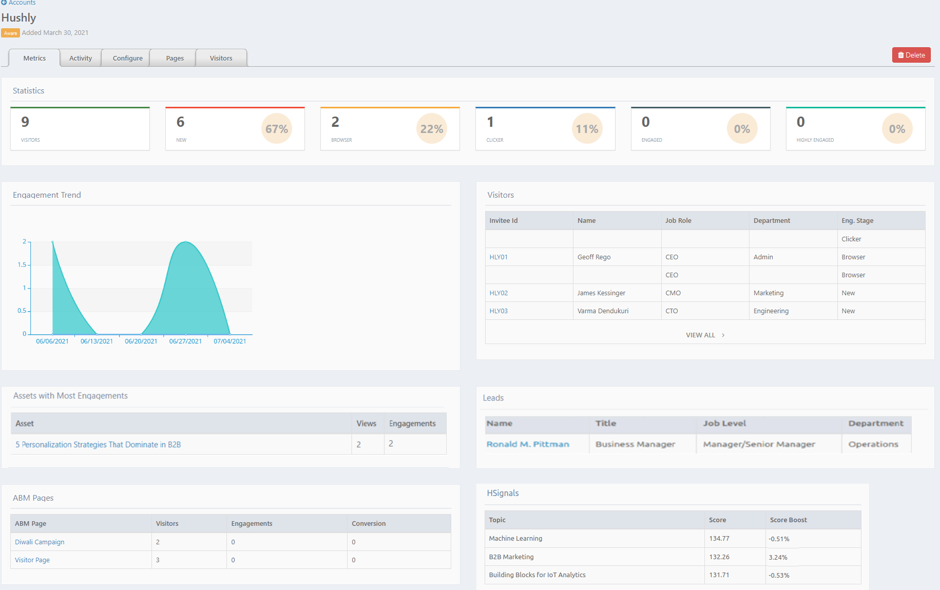940x590 pixels.
Task: Click the 06/06/2021 chart peak point
Action: (x=52, y=242)
